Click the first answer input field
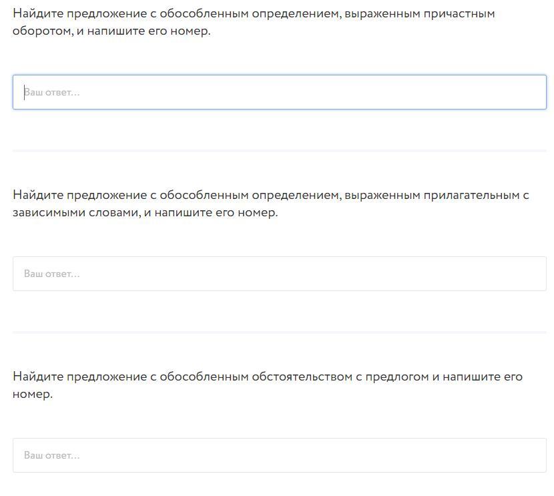554x496 pixels. 279,92
